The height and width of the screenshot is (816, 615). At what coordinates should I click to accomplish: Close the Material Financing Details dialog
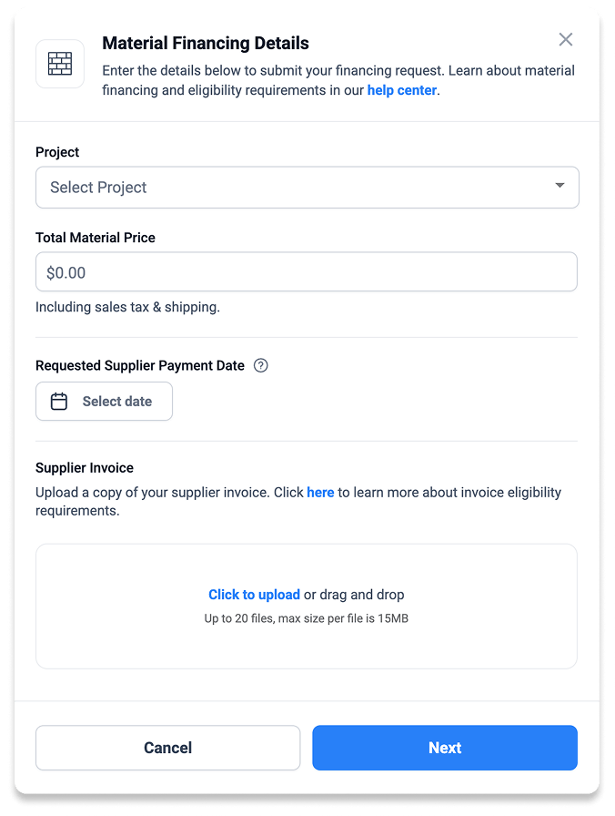click(566, 39)
